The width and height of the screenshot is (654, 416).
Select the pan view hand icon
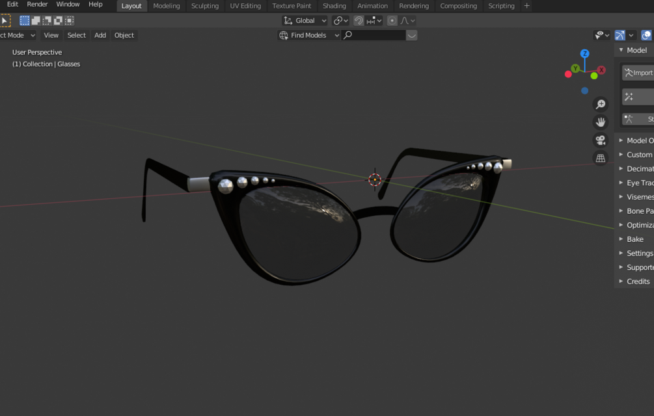point(600,122)
